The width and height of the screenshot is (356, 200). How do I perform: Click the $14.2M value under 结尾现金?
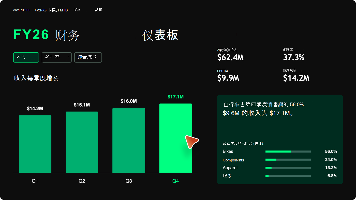296,78
